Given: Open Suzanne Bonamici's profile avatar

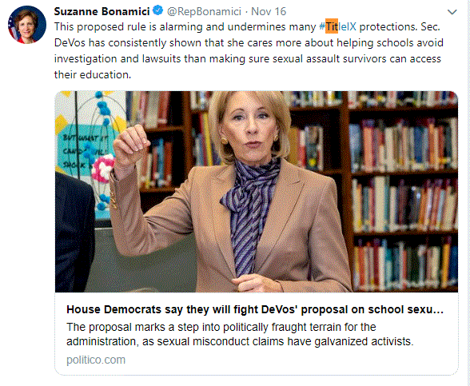Looking at the screenshot, I should 27,25.
